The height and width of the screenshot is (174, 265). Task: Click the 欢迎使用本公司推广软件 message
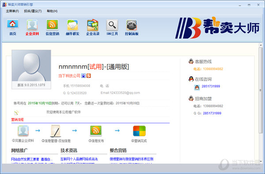(64, 112)
